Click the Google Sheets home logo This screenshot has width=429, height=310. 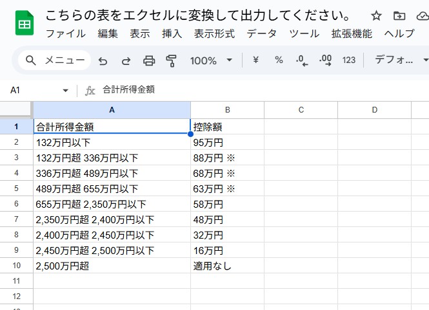pos(25,24)
